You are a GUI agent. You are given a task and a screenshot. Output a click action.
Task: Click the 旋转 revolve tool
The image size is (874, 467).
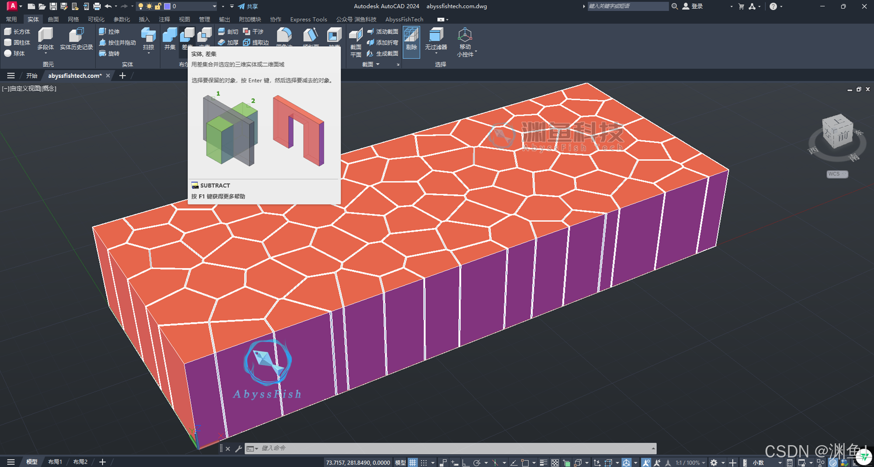point(109,53)
